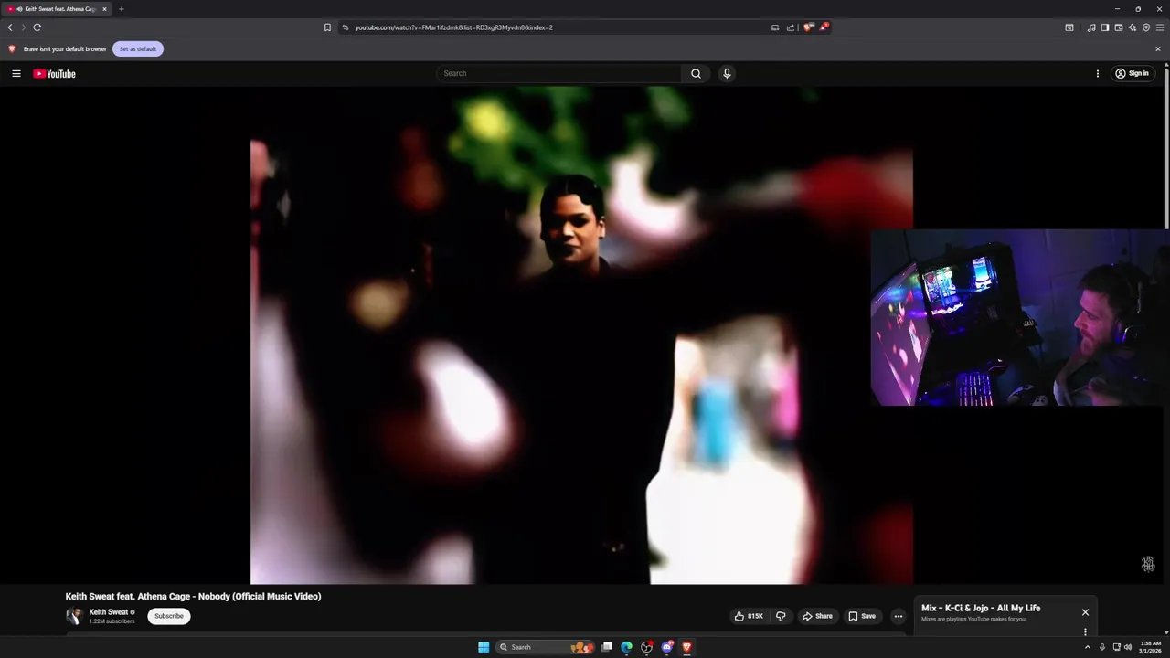Open Mix playlist options three-dot menu
Screen dimensions: 1170x658
pyautogui.click(x=1085, y=631)
